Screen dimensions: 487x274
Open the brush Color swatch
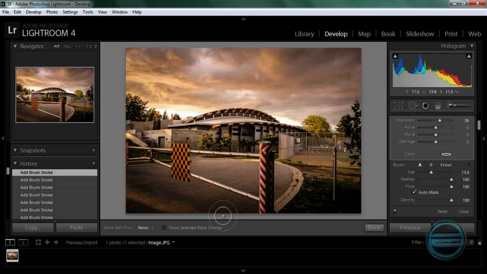446,154
